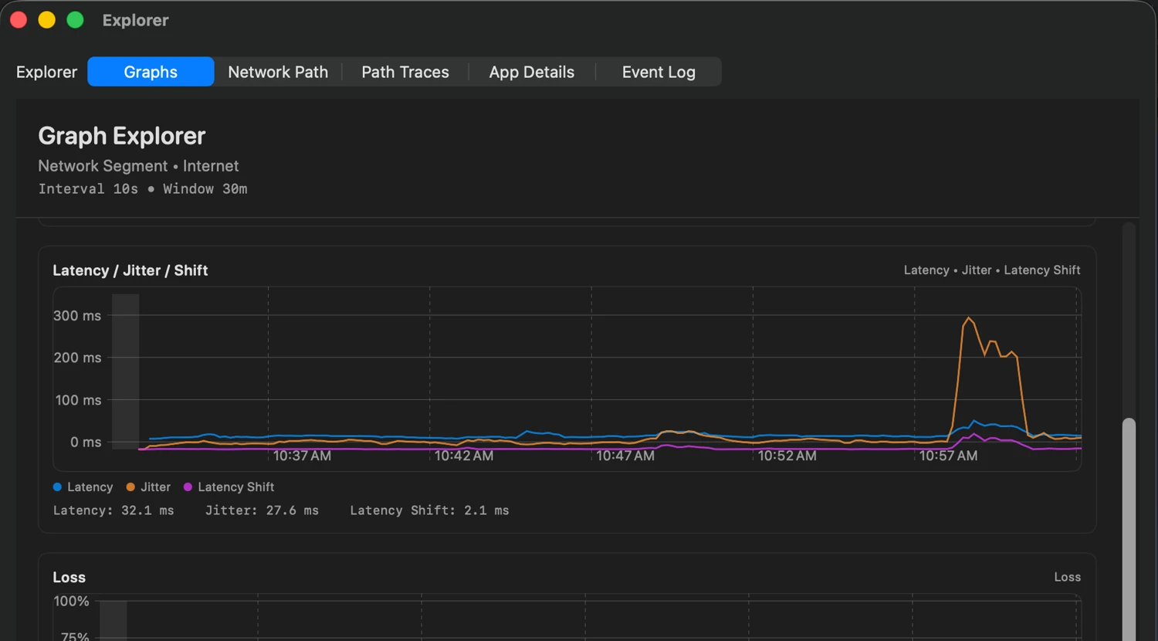Click the 10:37 AM time axis label
Screen dimensions: 1158x641
(302, 456)
